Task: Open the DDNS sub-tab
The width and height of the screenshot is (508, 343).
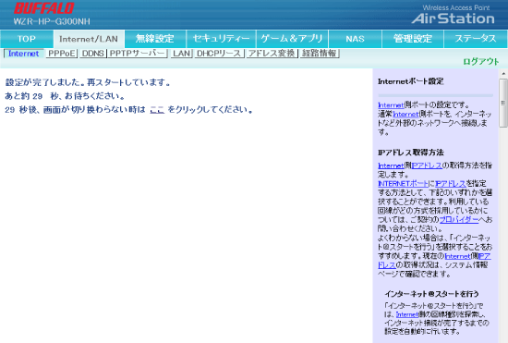Action: [x=92, y=54]
